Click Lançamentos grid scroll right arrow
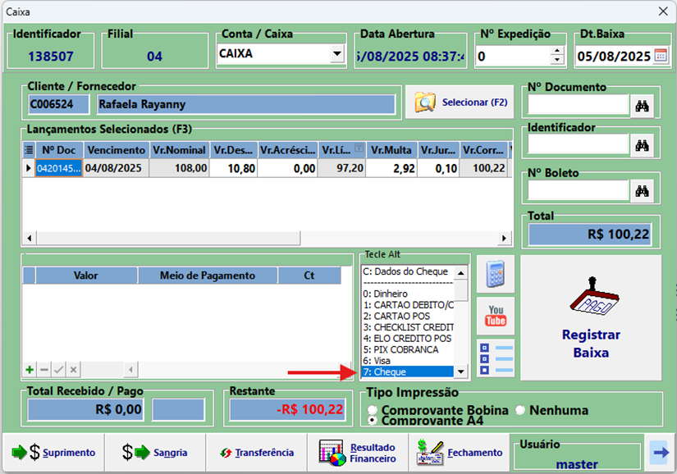 504,238
